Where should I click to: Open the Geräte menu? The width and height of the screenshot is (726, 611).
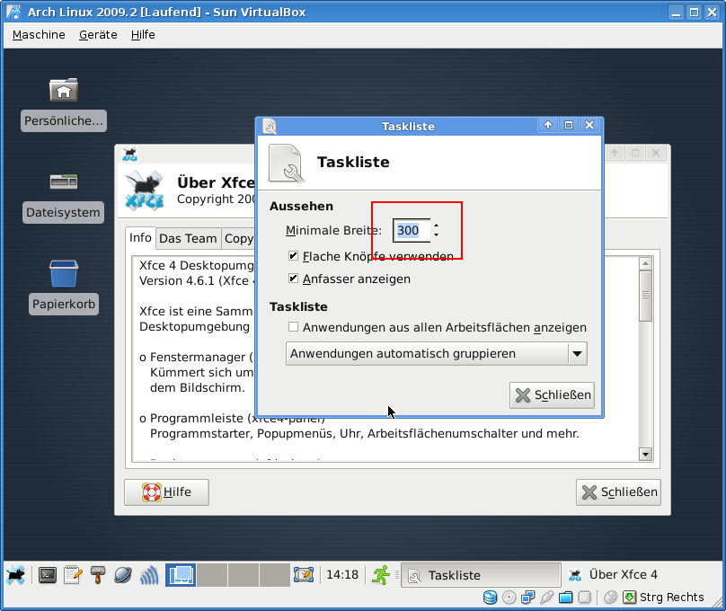coord(98,35)
